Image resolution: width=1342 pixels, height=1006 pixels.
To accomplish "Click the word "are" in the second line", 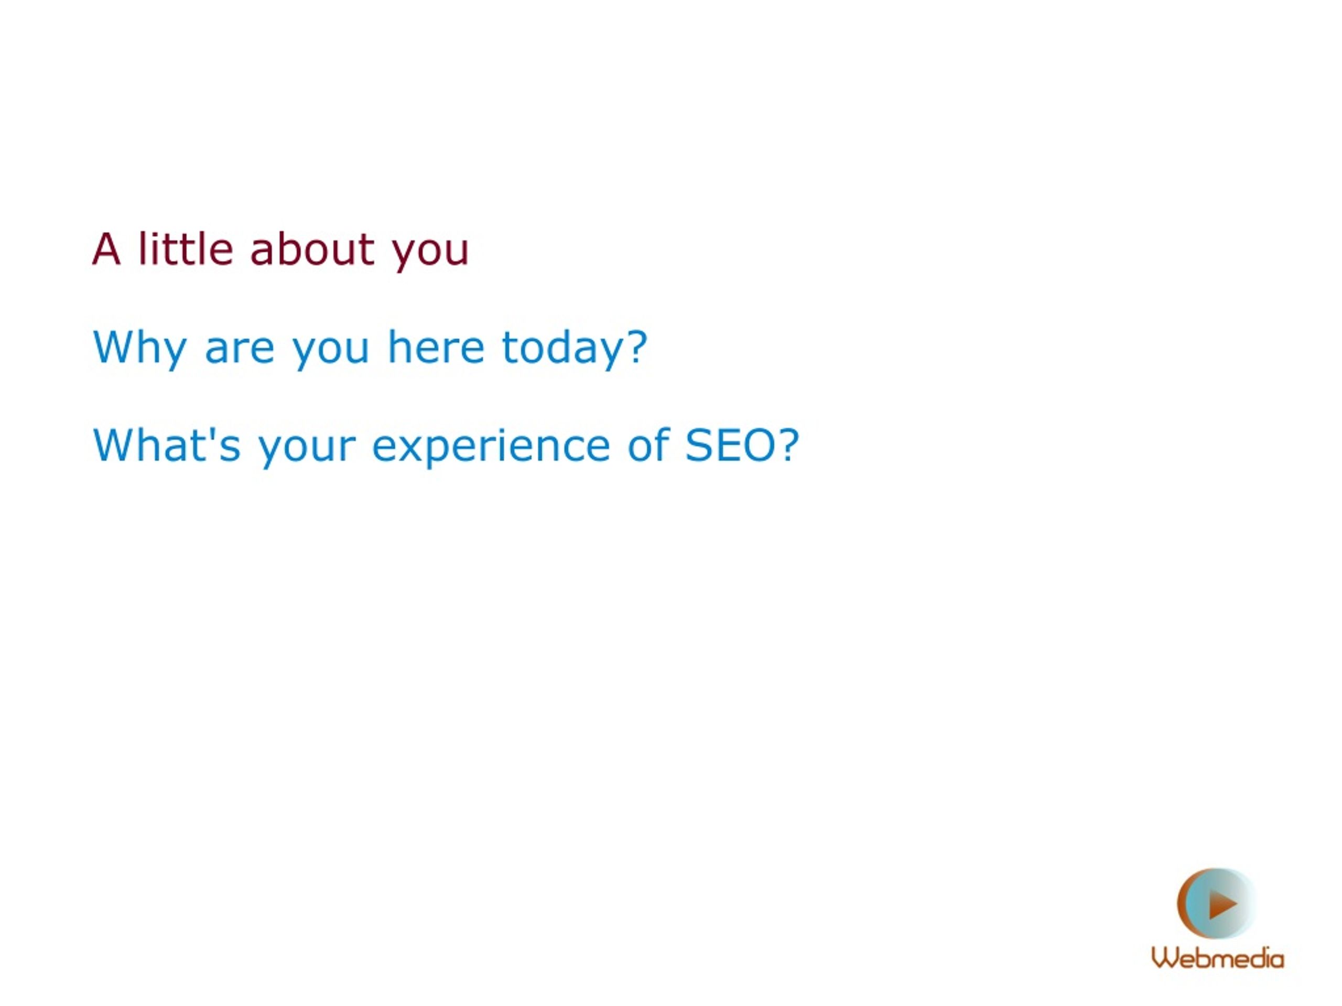I will coord(240,351).
